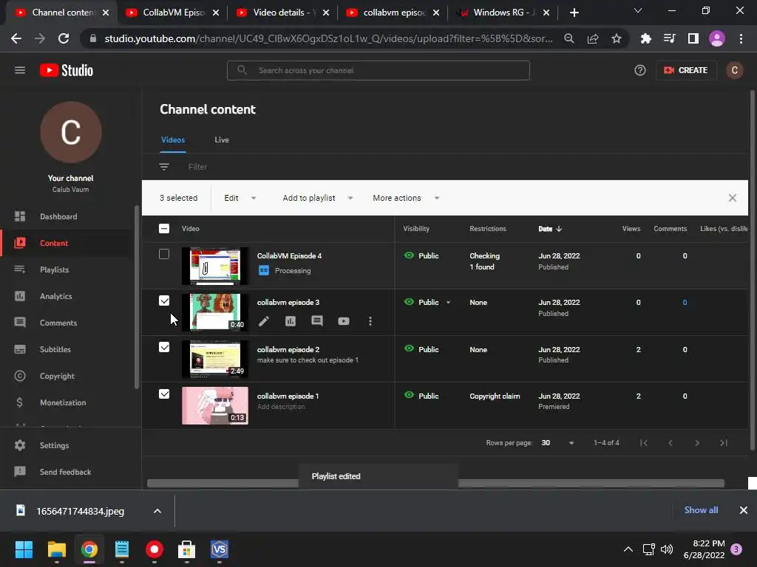Expand More actions dropdown
757x567 pixels.
[406, 198]
